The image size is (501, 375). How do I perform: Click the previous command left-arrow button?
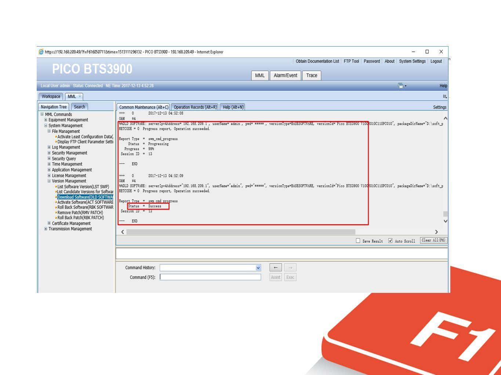tap(276, 268)
